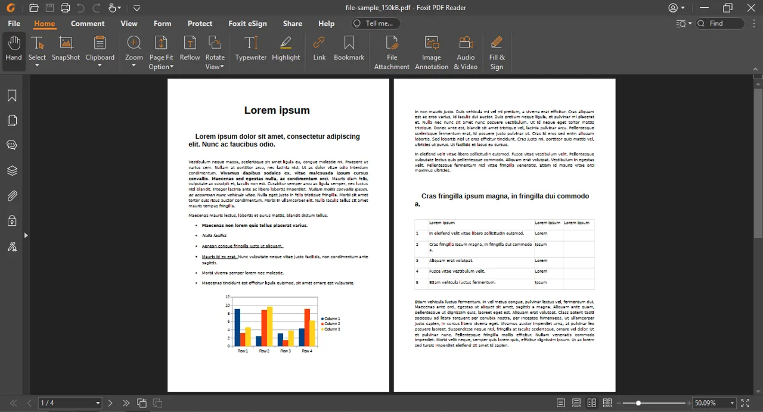
Task: Open the Comments side panel
Action: pyautogui.click(x=12, y=145)
